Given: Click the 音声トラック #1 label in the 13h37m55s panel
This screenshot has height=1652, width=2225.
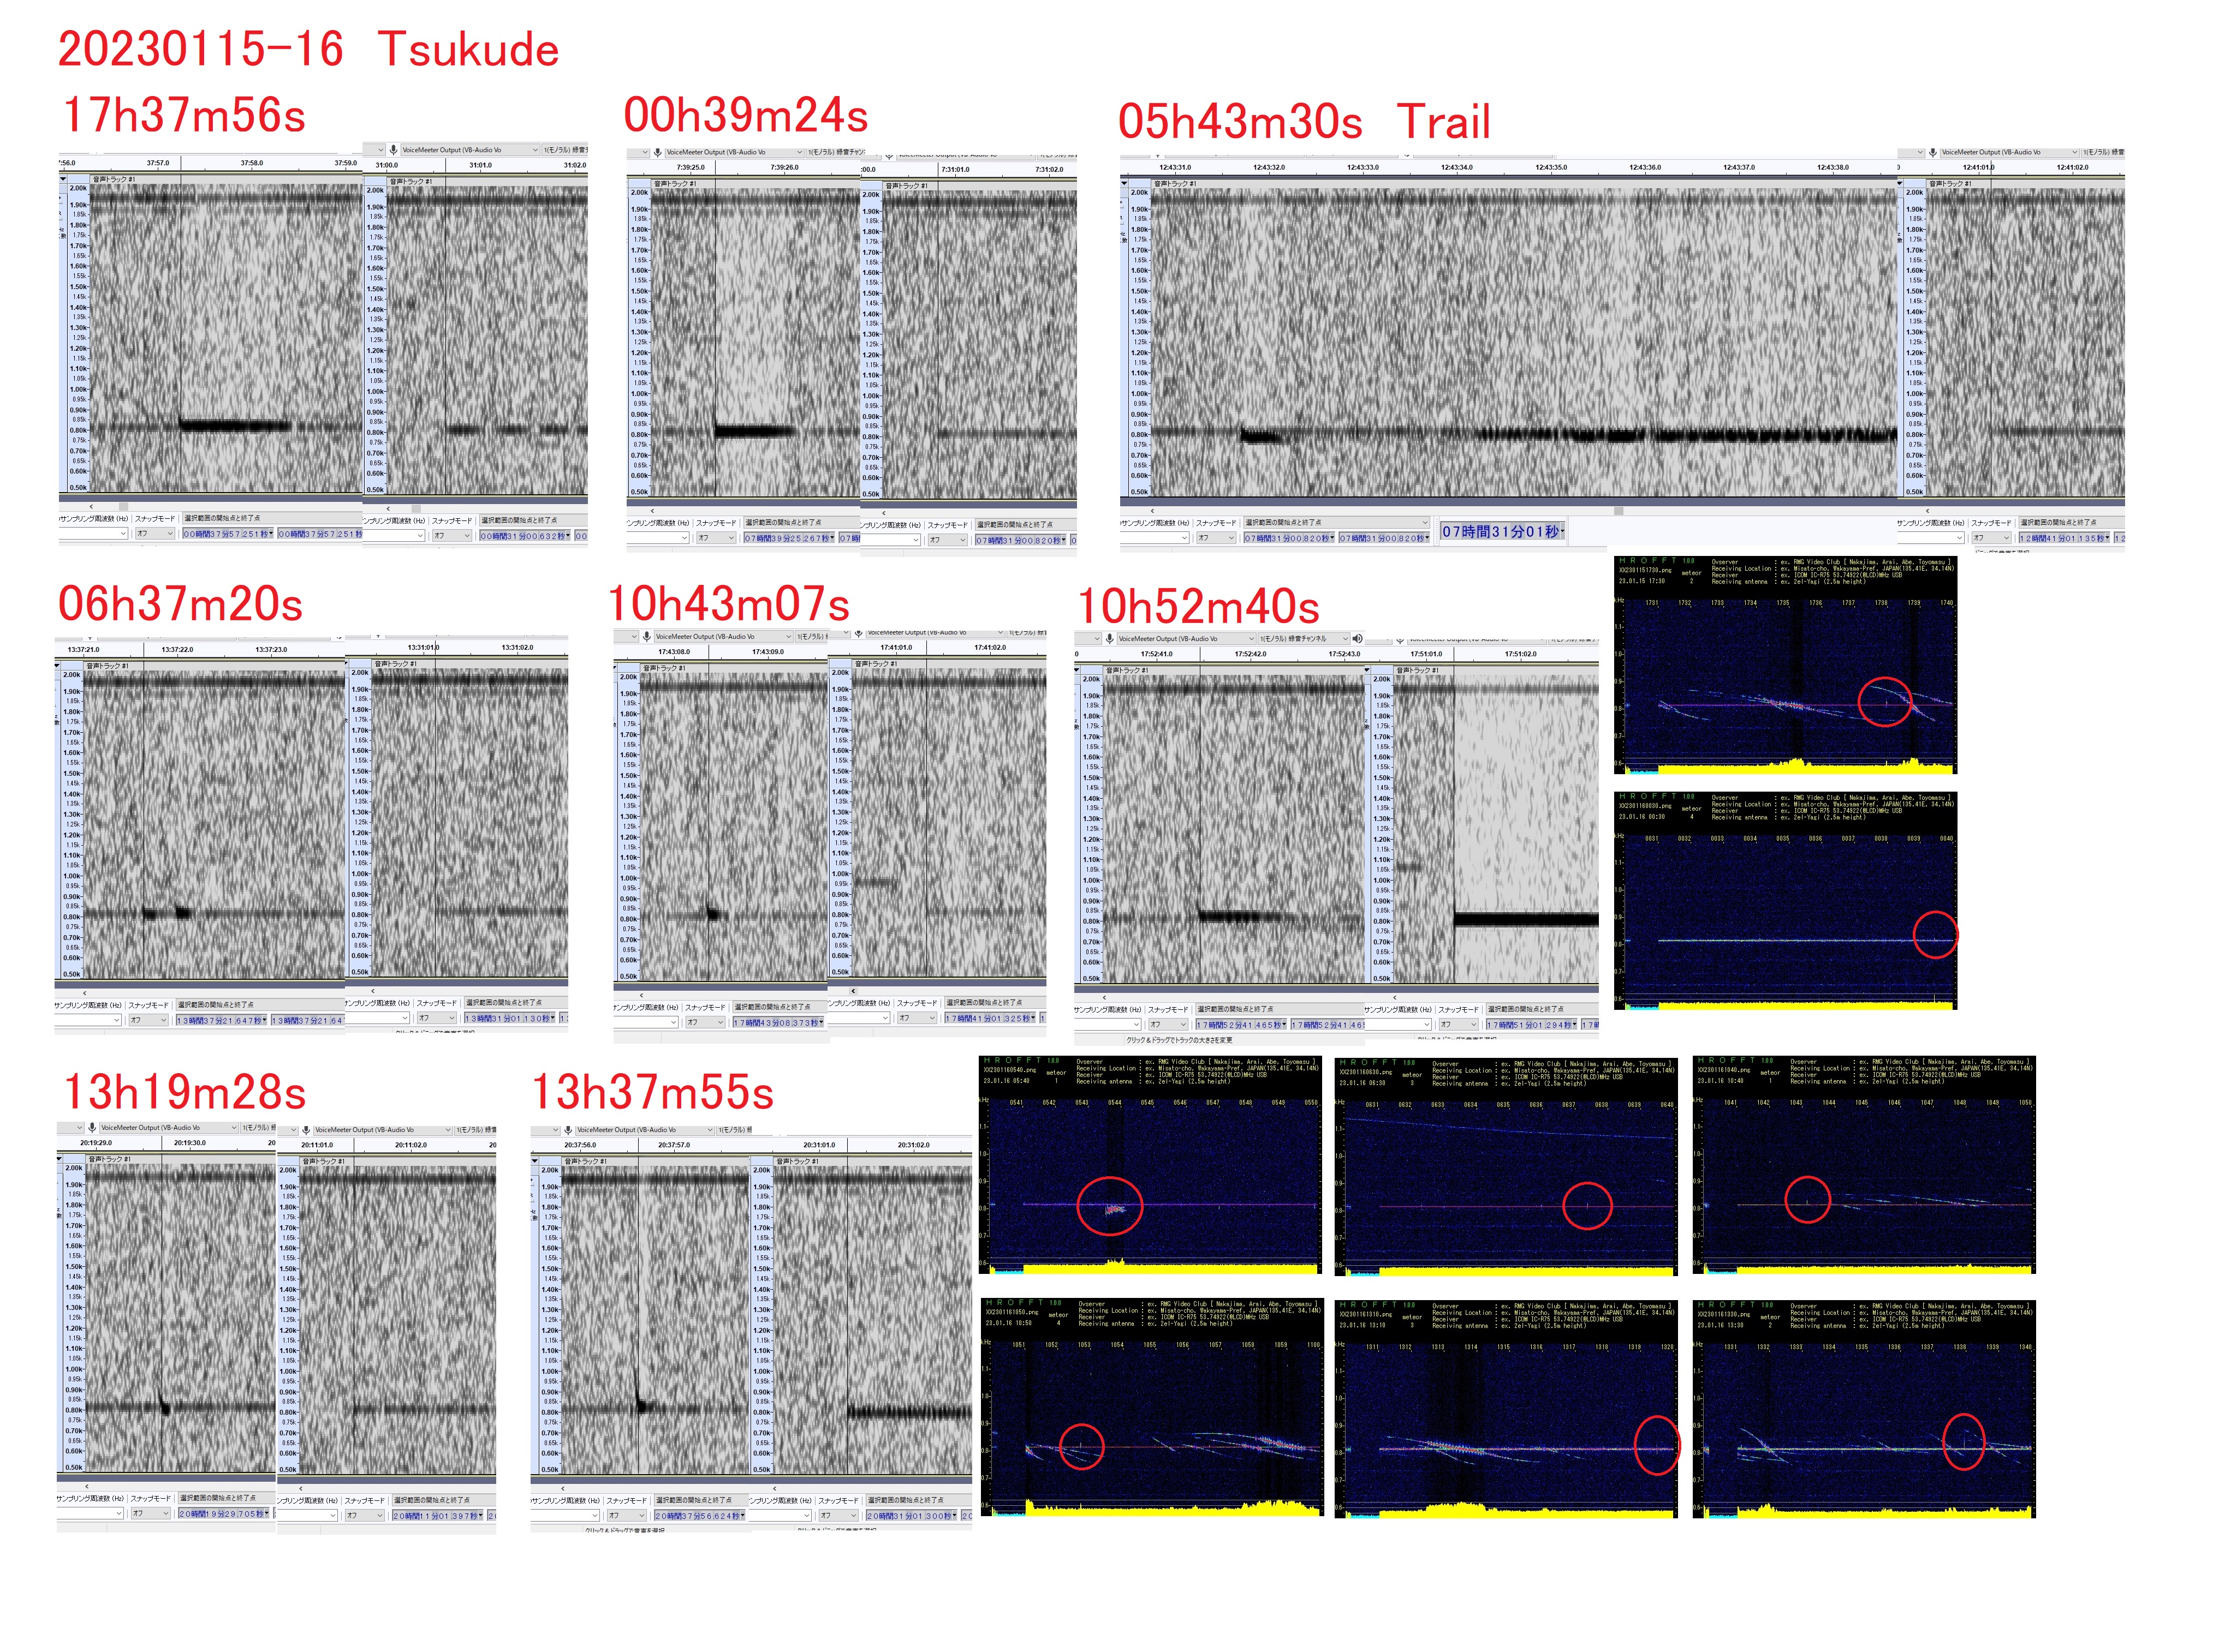Looking at the screenshot, I should (x=585, y=1162).
